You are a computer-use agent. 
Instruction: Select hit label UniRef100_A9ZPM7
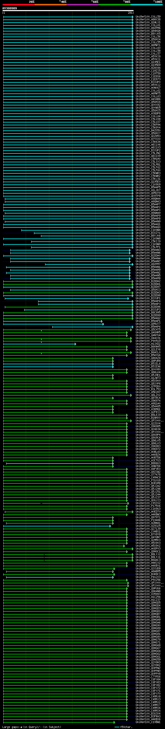tap(148, 264)
